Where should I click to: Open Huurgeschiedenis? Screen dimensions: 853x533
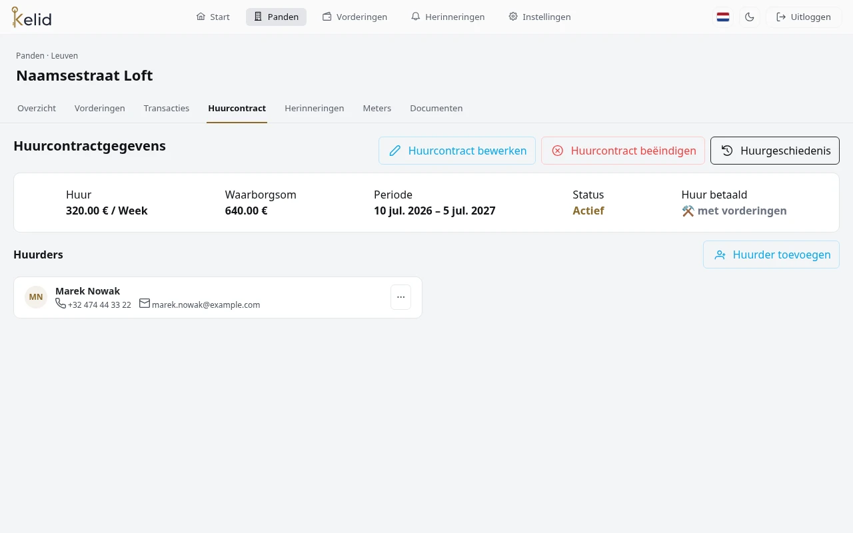(x=775, y=151)
